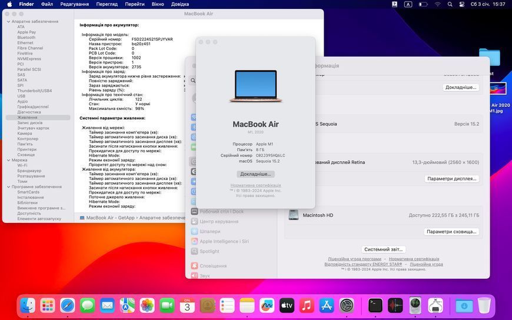Open the Перейти menu
Viewport: 512px width, 320px height.
(135, 4)
